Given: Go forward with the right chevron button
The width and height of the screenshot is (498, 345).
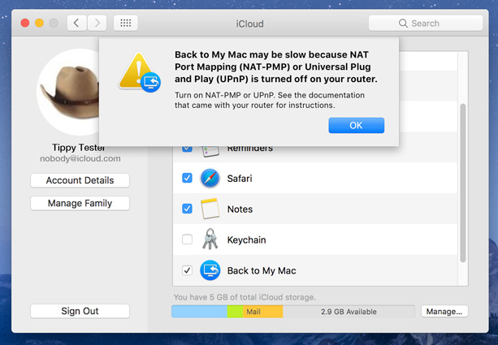Looking at the screenshot, I should pos(97,24).
